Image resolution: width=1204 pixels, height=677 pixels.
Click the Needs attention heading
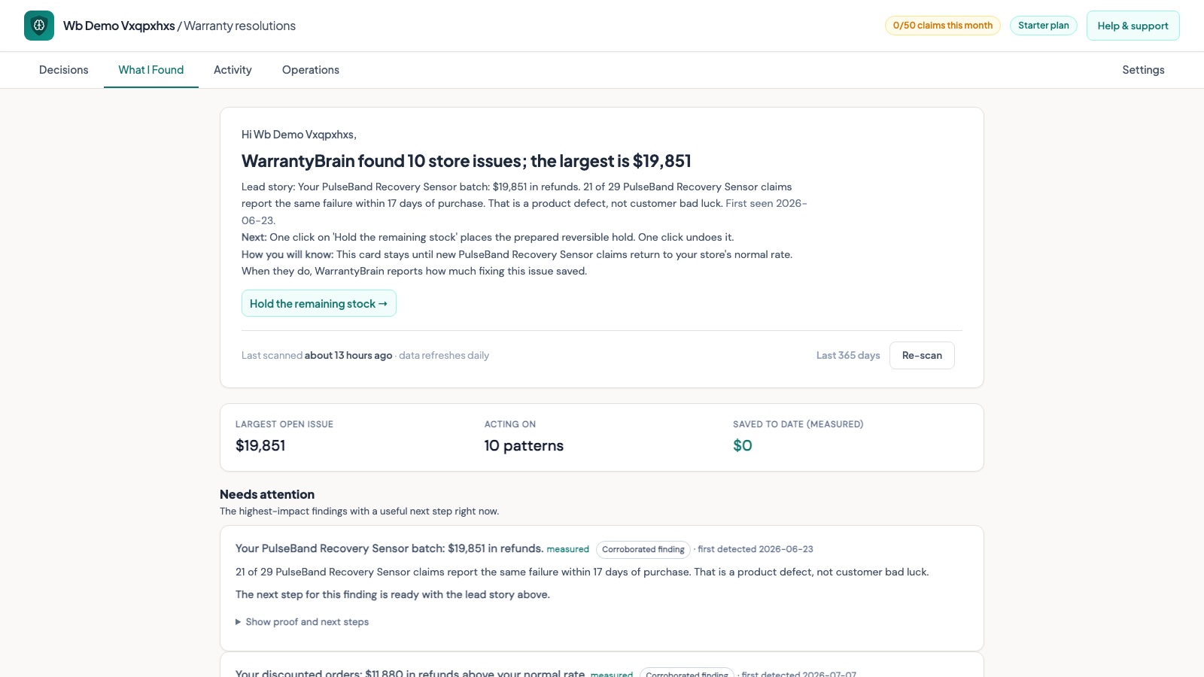pyautogui.click(x=267, y=494)
